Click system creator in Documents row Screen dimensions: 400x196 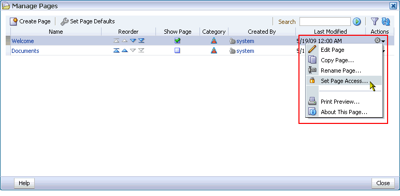[245, 51]
